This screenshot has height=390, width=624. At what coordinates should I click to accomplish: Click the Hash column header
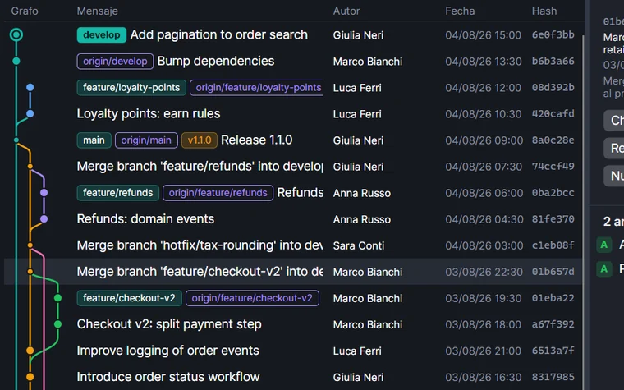pos(544,11)
